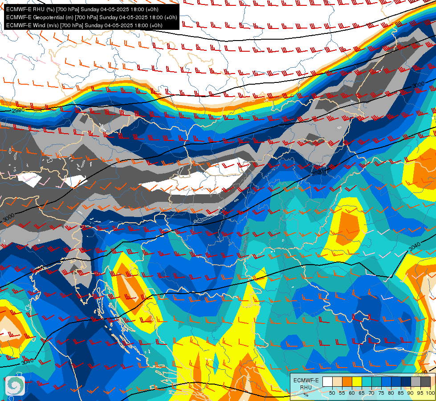436x401 pixels.
Task: Click the legend value 50
Action: [x=332, y=393]
